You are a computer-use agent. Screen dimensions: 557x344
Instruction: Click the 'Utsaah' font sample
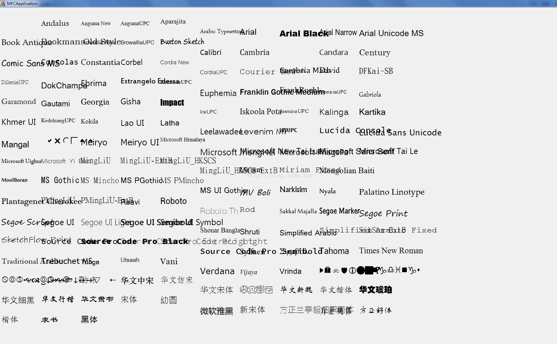130,260
